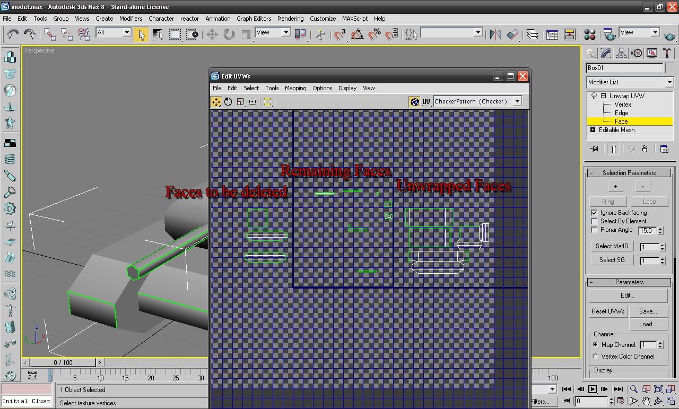Select Vertex Color Channel radio button
Screen dimensions: 679x409
click(x=595, y=356)
